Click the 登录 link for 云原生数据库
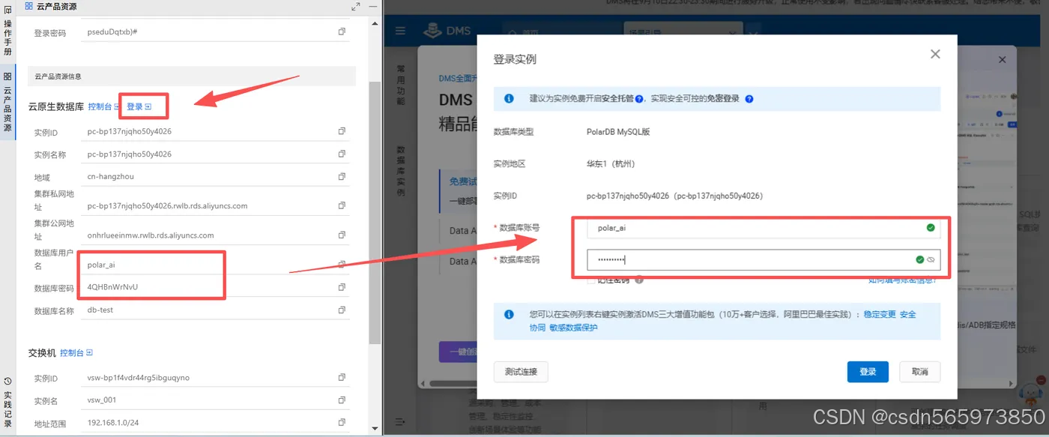Image resolution: width=1049 pixels, height=437 pixels. click(139, 106)
